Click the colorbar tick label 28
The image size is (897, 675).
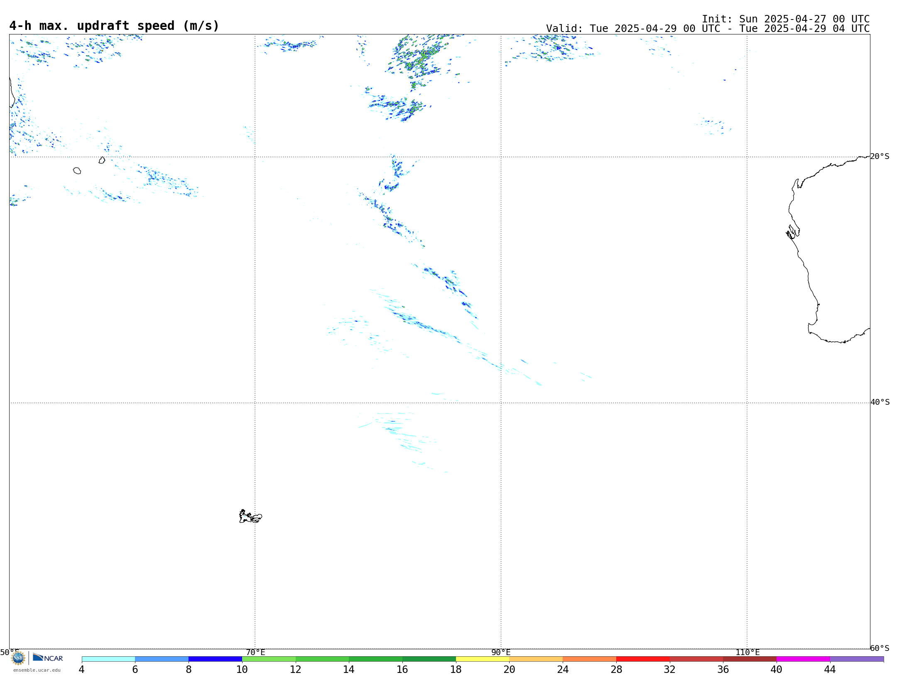click(616, 669)
